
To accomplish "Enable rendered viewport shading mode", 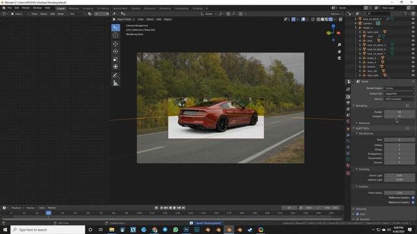I will (x=331, y=19).
